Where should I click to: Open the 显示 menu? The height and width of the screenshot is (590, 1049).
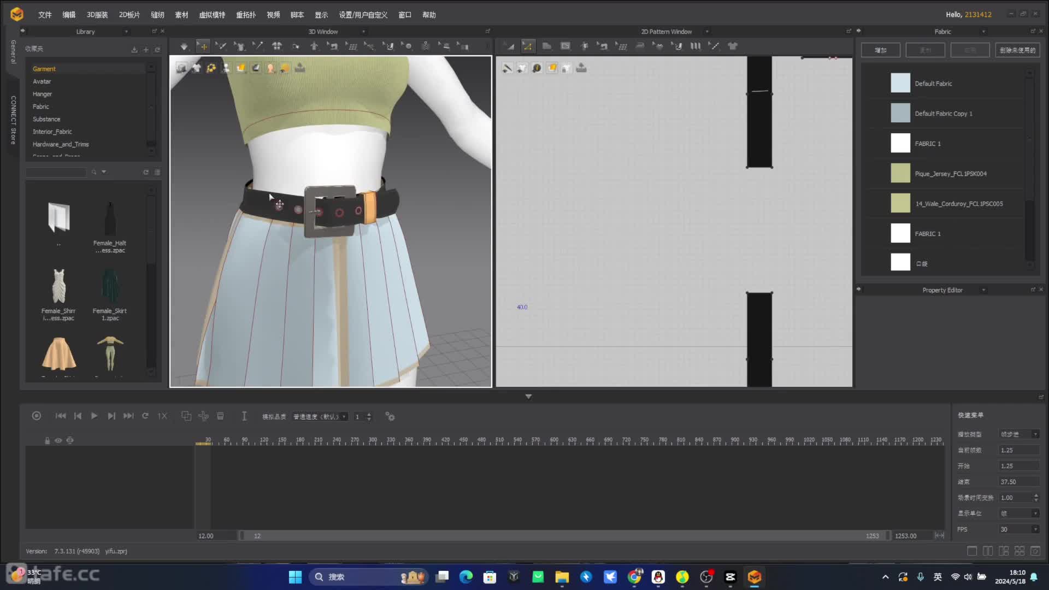pos(321,15)
